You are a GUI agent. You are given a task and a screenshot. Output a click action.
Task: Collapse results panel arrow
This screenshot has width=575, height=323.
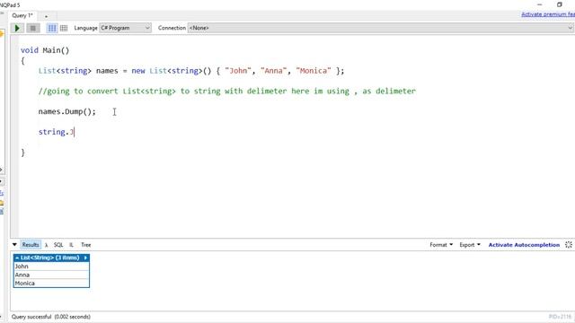[x=14, y=244]
